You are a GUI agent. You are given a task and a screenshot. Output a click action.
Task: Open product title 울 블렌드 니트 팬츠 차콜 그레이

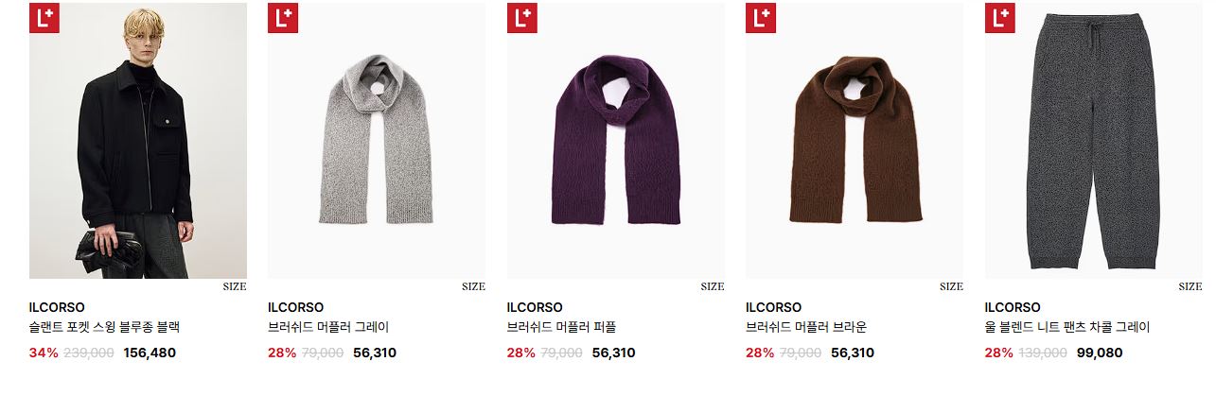coord(1067,328)
